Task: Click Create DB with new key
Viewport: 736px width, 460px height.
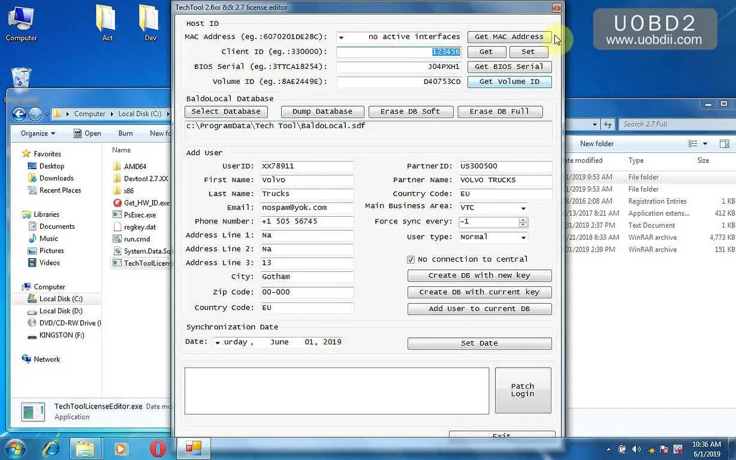Action: point(479,276)
